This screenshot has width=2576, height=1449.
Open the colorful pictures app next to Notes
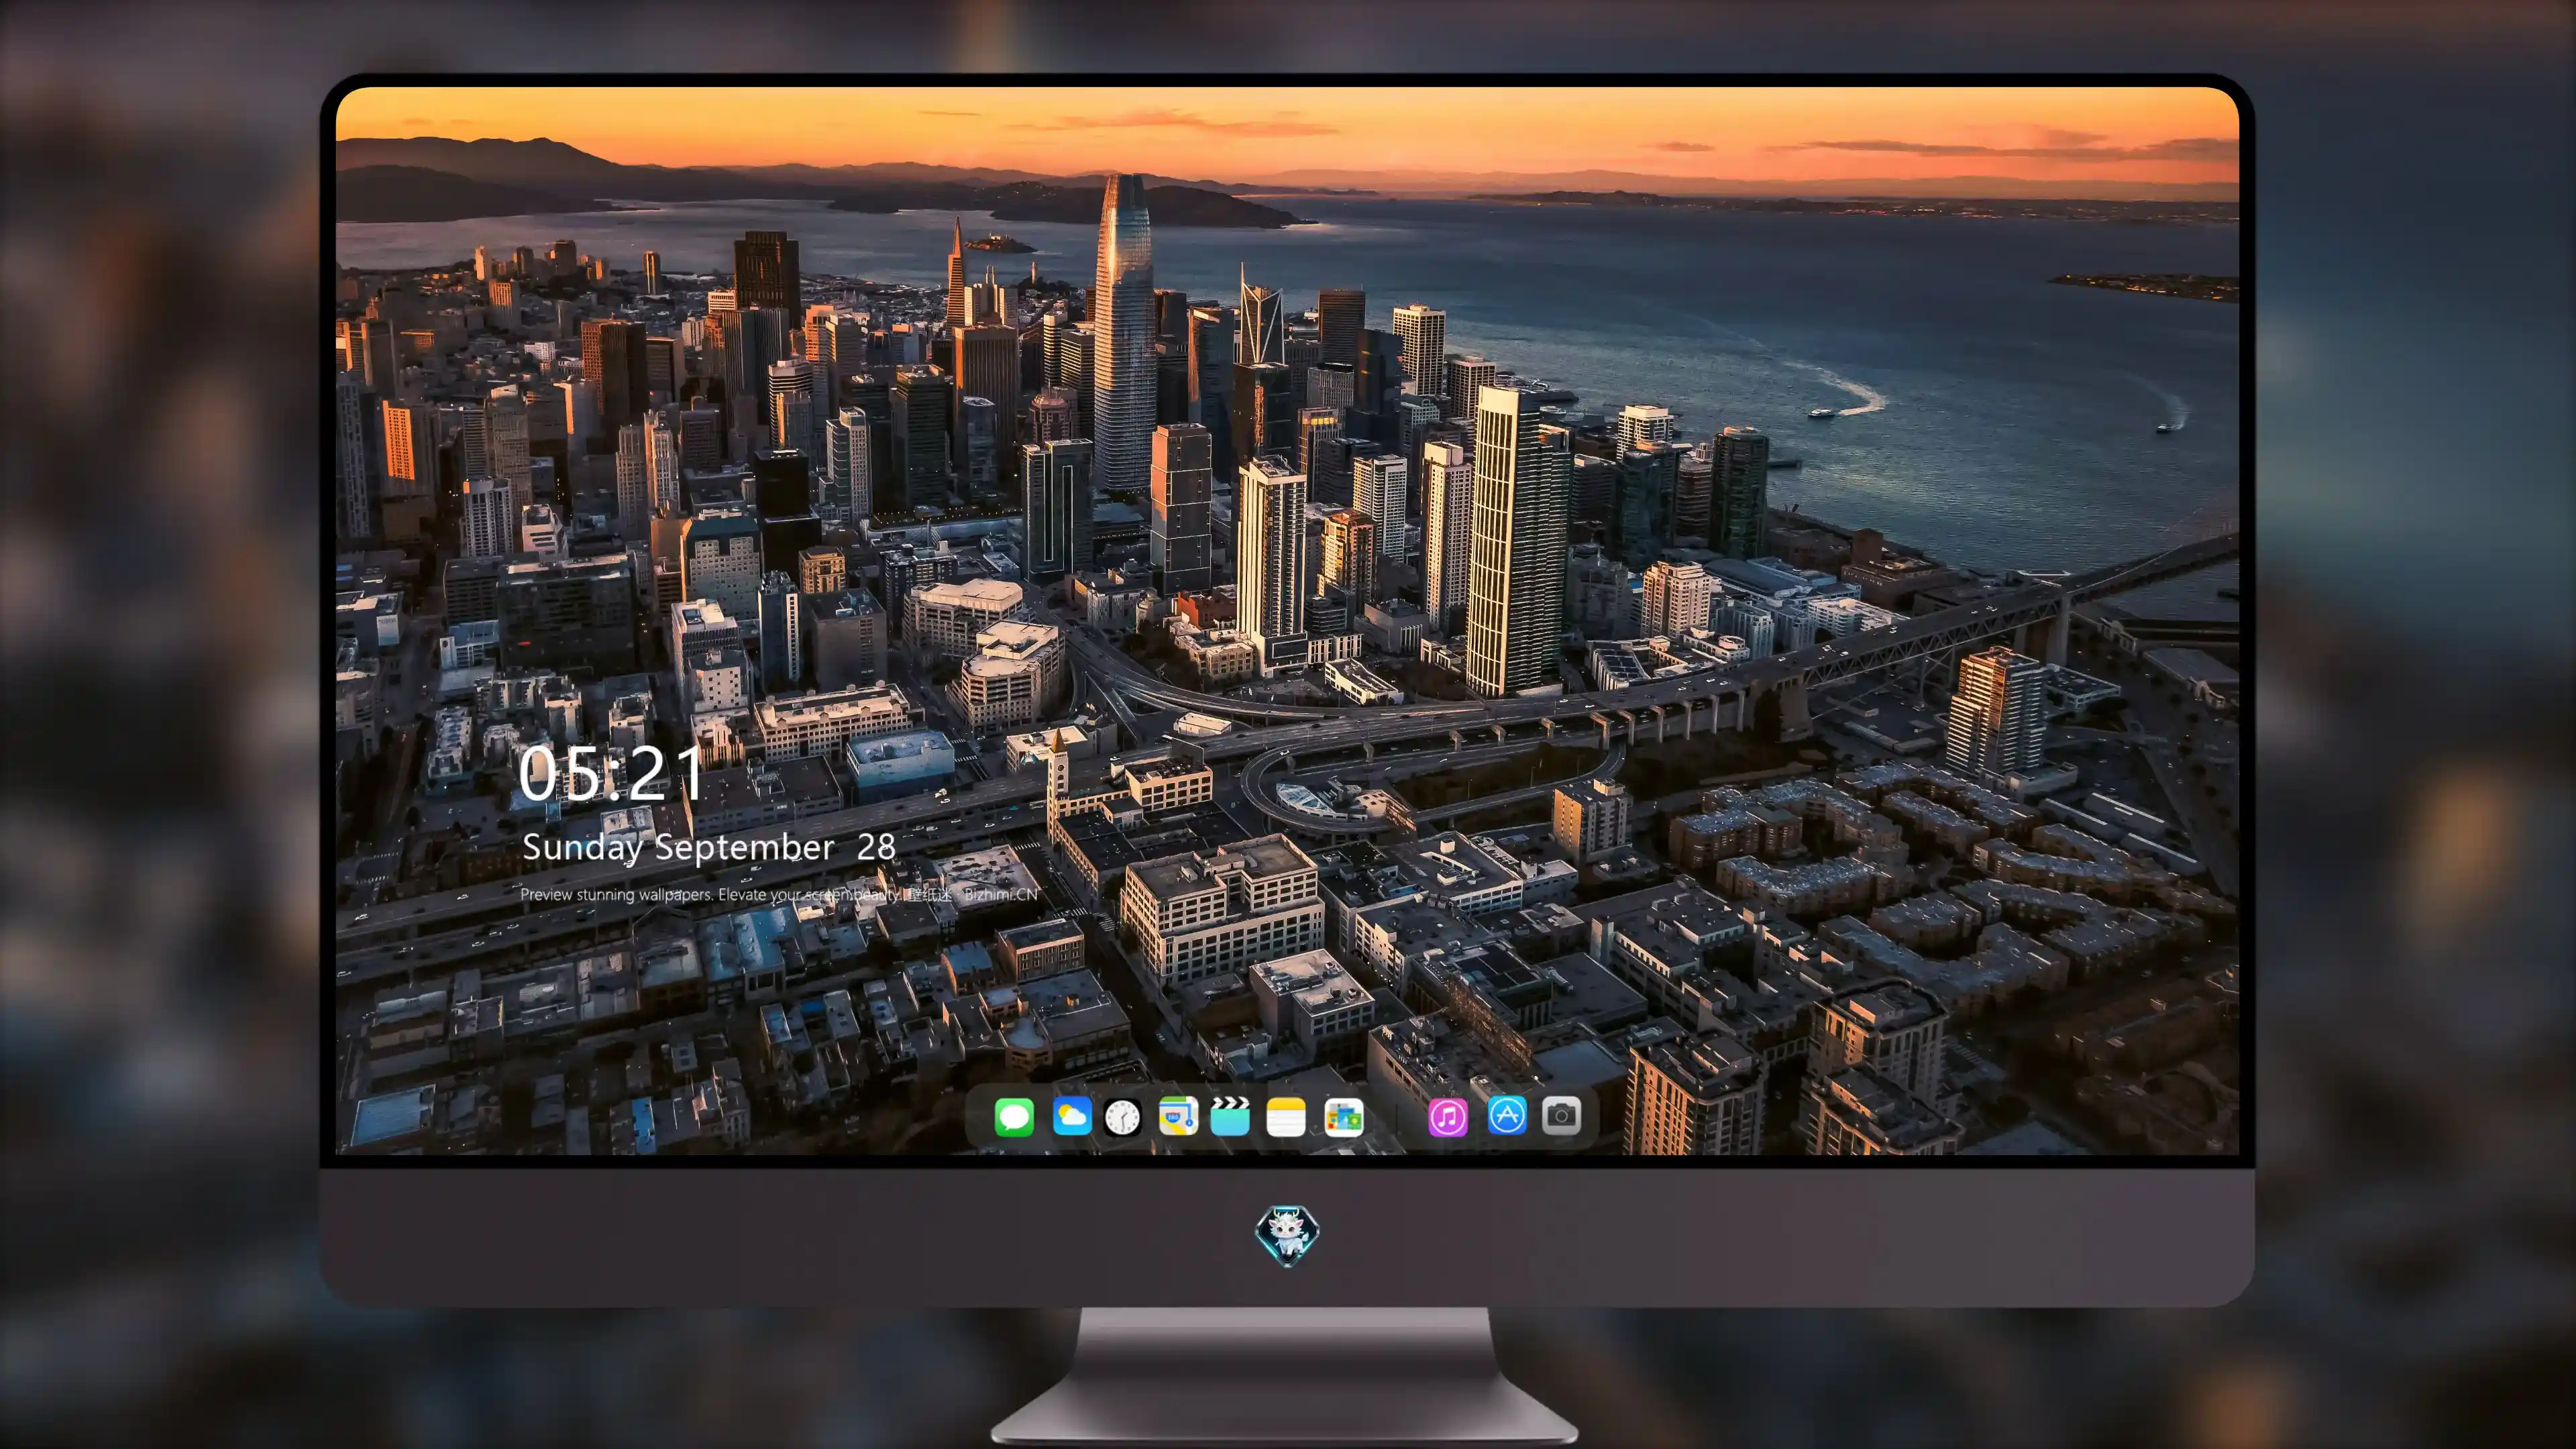coord(1343,1117)
